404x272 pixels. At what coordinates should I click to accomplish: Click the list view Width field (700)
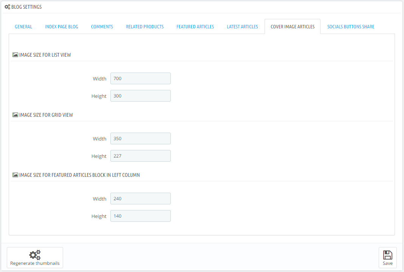click(x=141, y=78)
